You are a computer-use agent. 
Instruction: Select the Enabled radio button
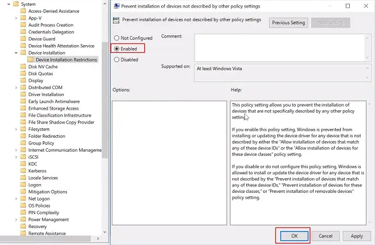[117, 49]
